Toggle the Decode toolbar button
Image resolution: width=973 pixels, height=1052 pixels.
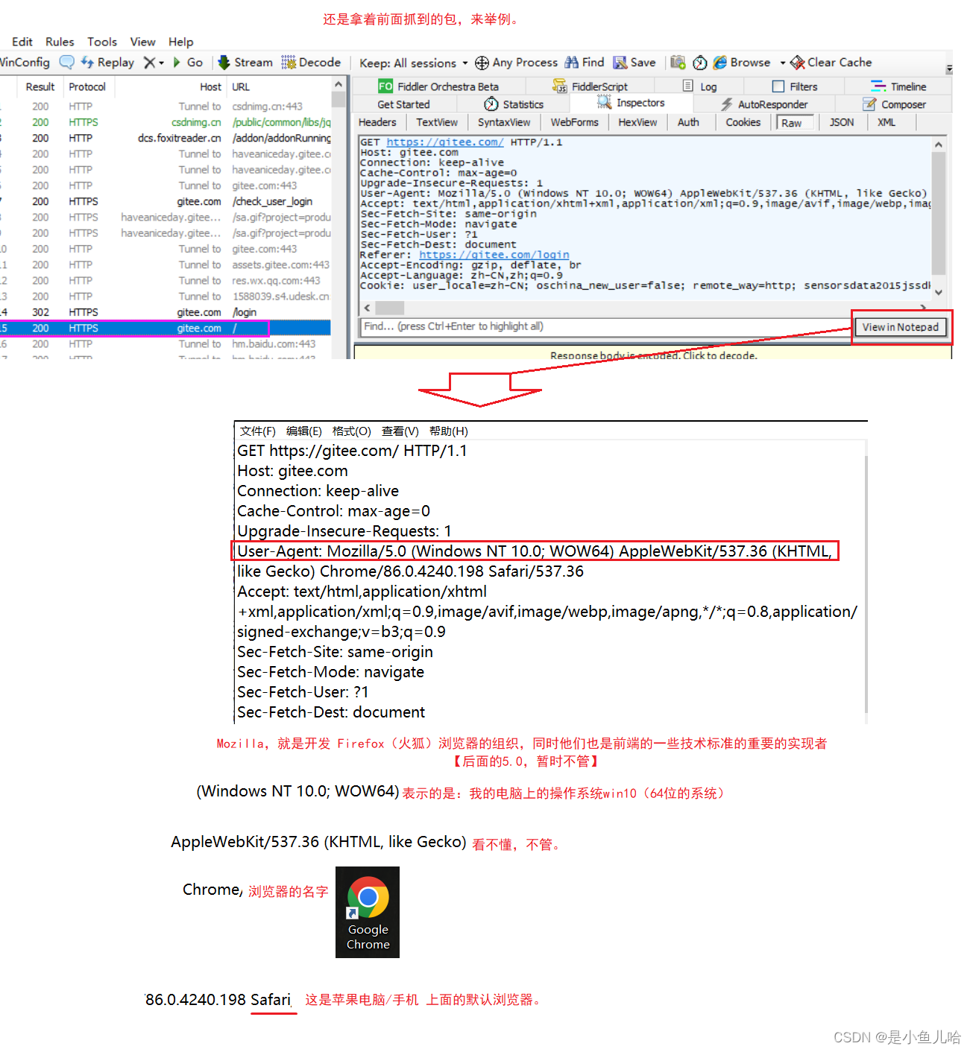click(311, 63)
